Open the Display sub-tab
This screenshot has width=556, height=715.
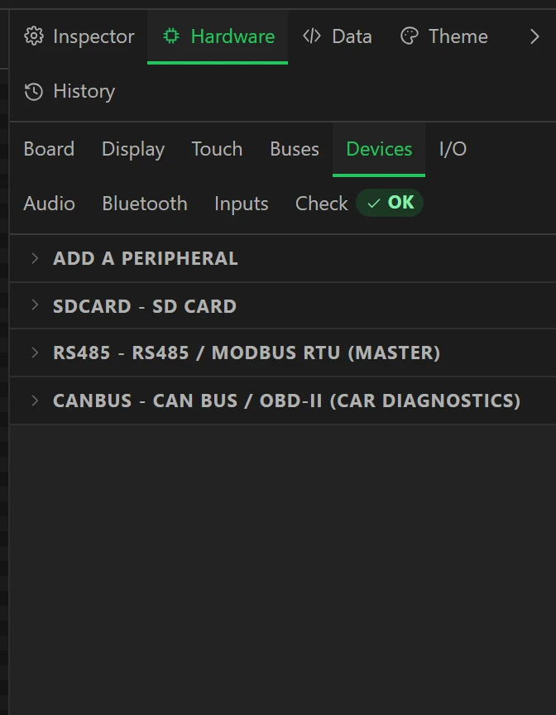[133, 149]
